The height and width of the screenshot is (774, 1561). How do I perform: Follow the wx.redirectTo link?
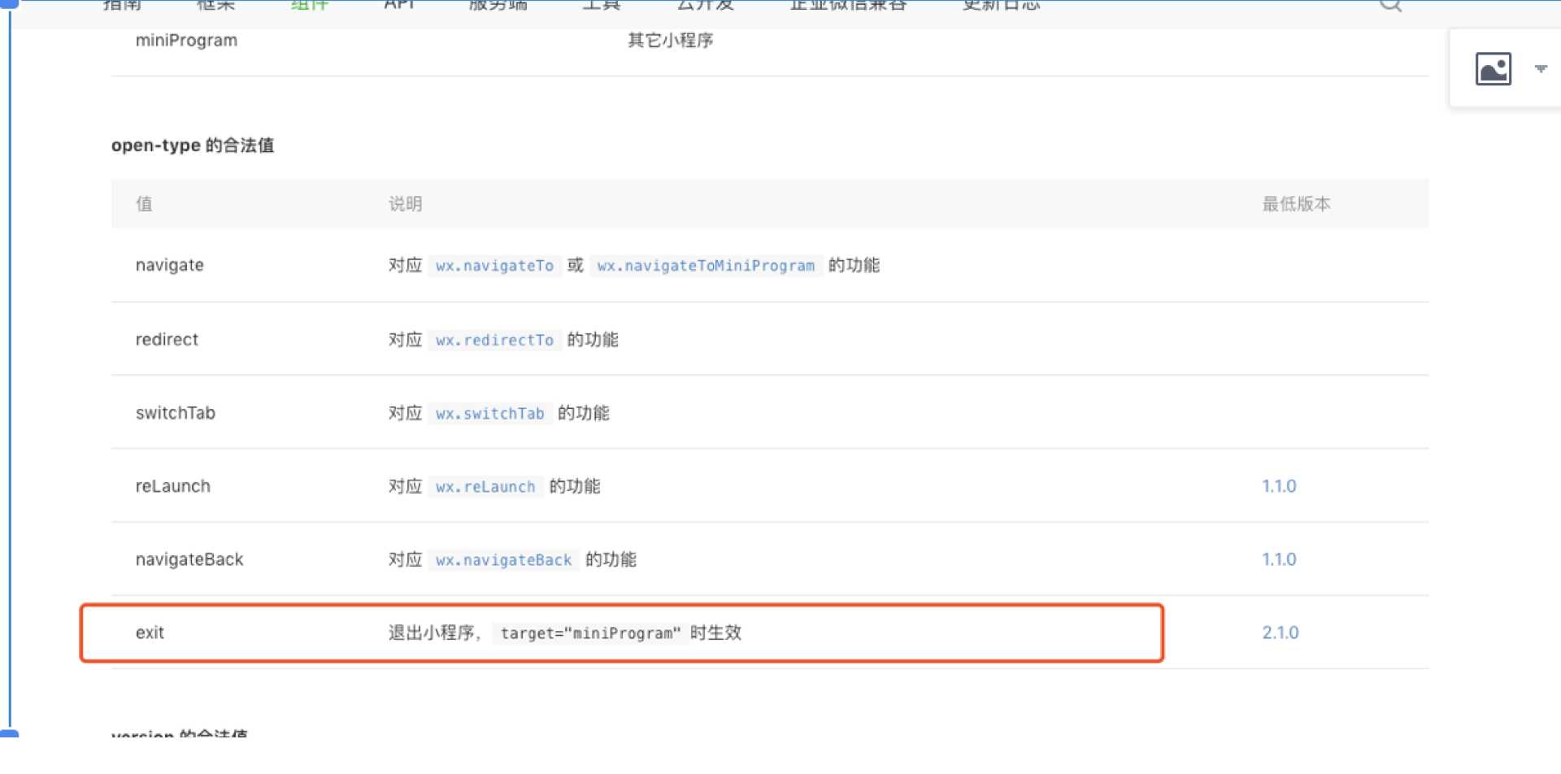pos(494,340)
